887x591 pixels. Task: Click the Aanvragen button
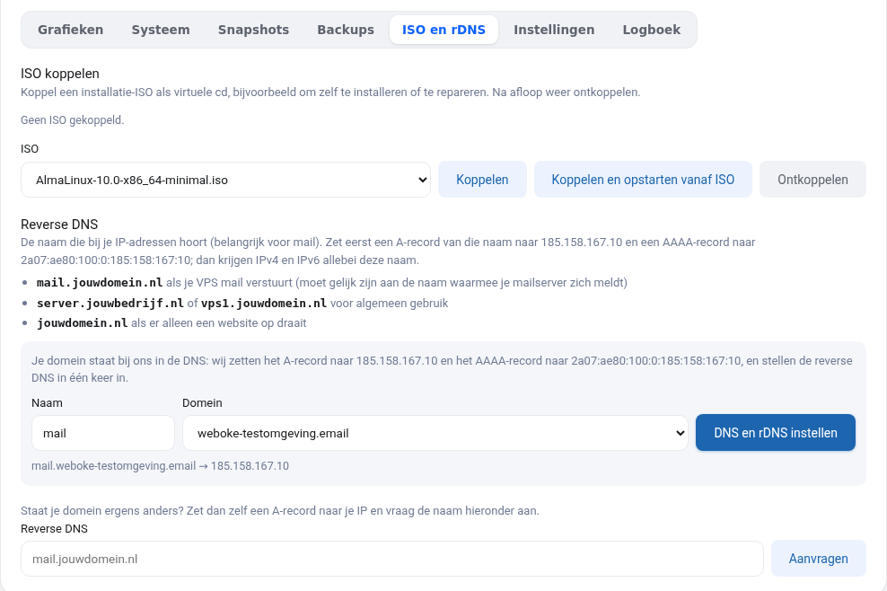818,559
